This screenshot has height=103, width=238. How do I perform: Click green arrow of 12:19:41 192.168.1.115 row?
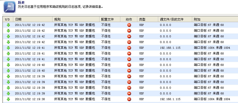click(x=8, y=48)
